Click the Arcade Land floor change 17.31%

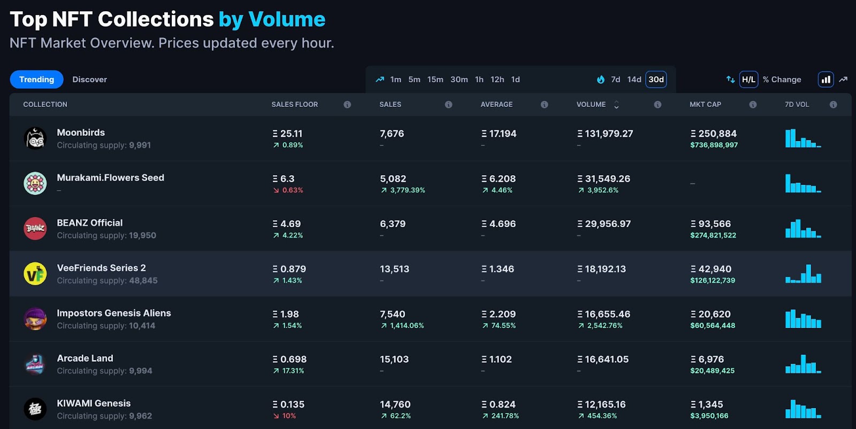(288, 371)
